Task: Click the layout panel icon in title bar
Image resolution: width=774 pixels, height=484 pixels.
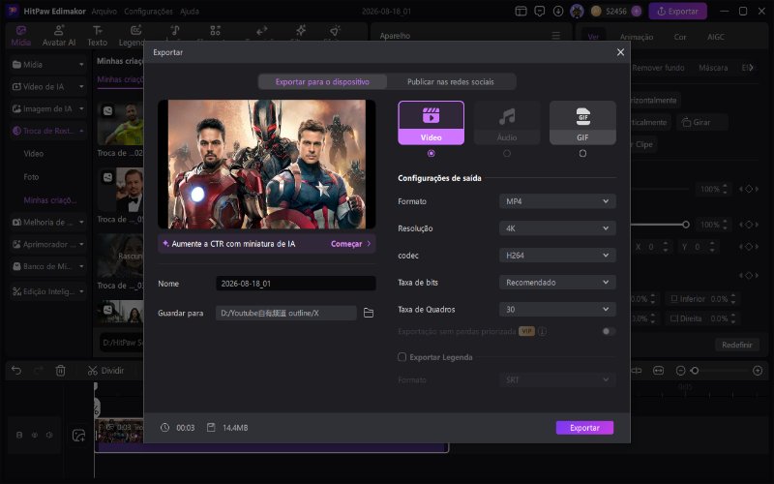Action: coord(521,11)
